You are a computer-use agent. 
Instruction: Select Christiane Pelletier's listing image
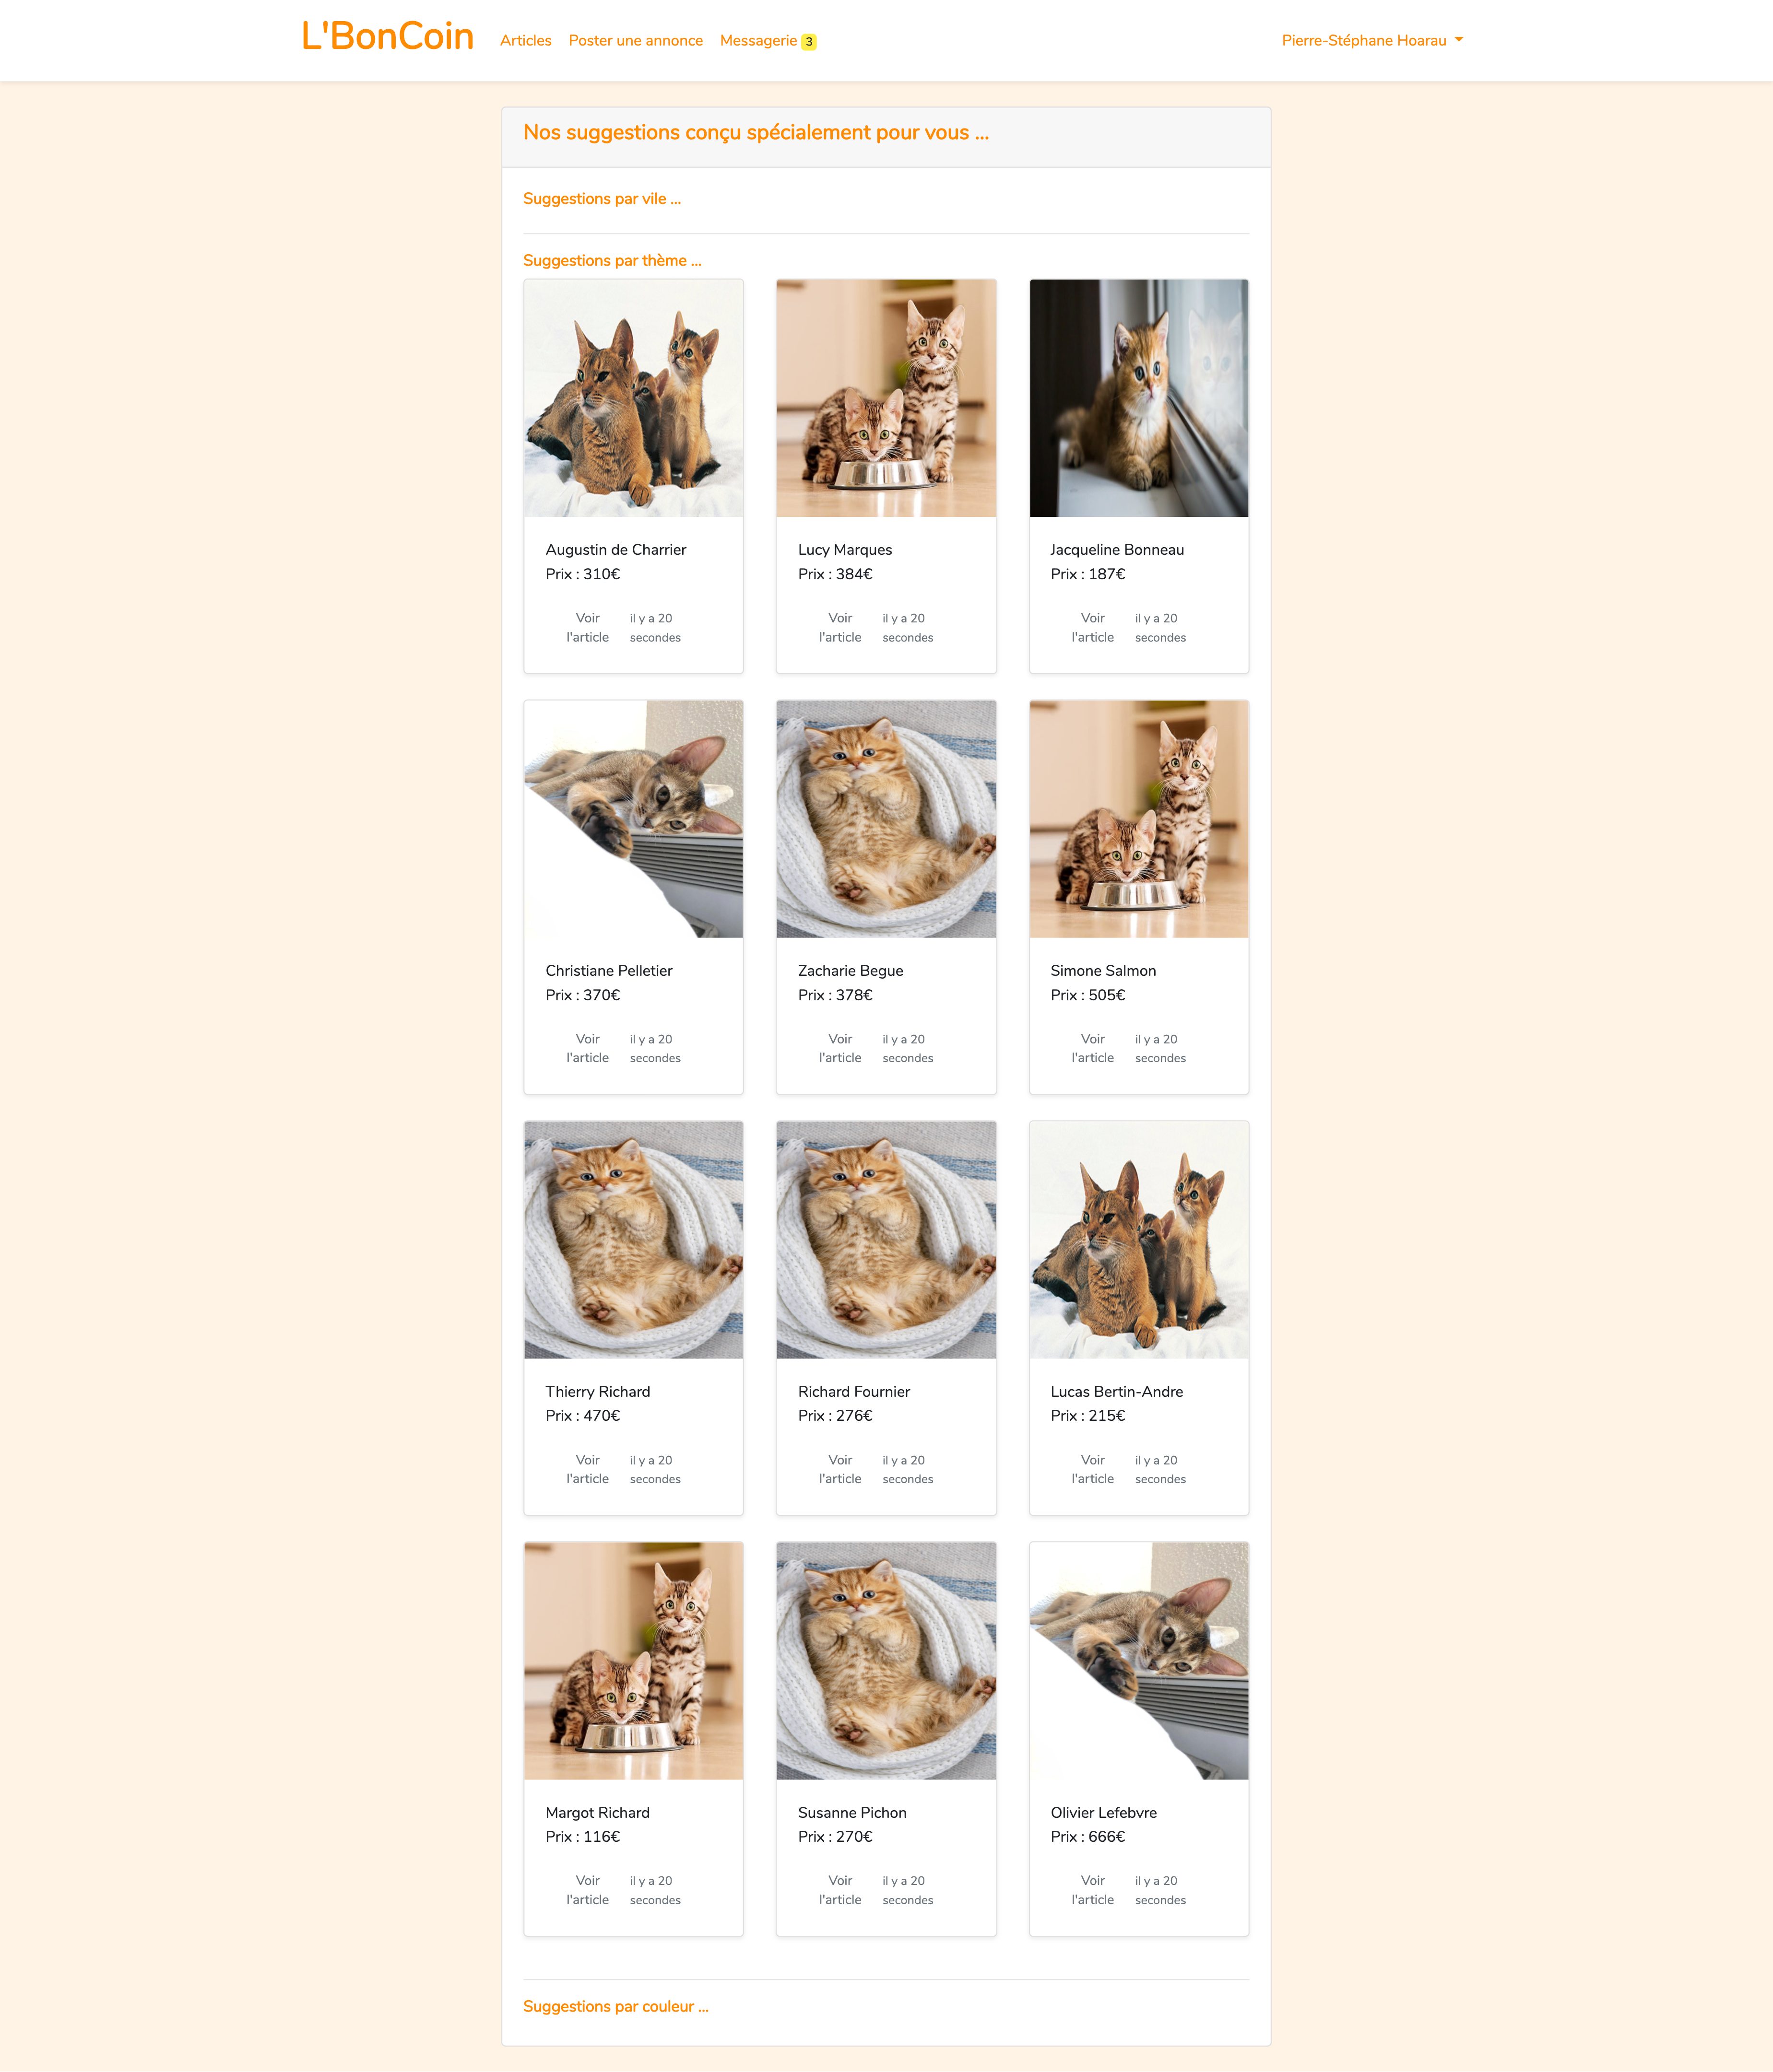tap(633, 819)
